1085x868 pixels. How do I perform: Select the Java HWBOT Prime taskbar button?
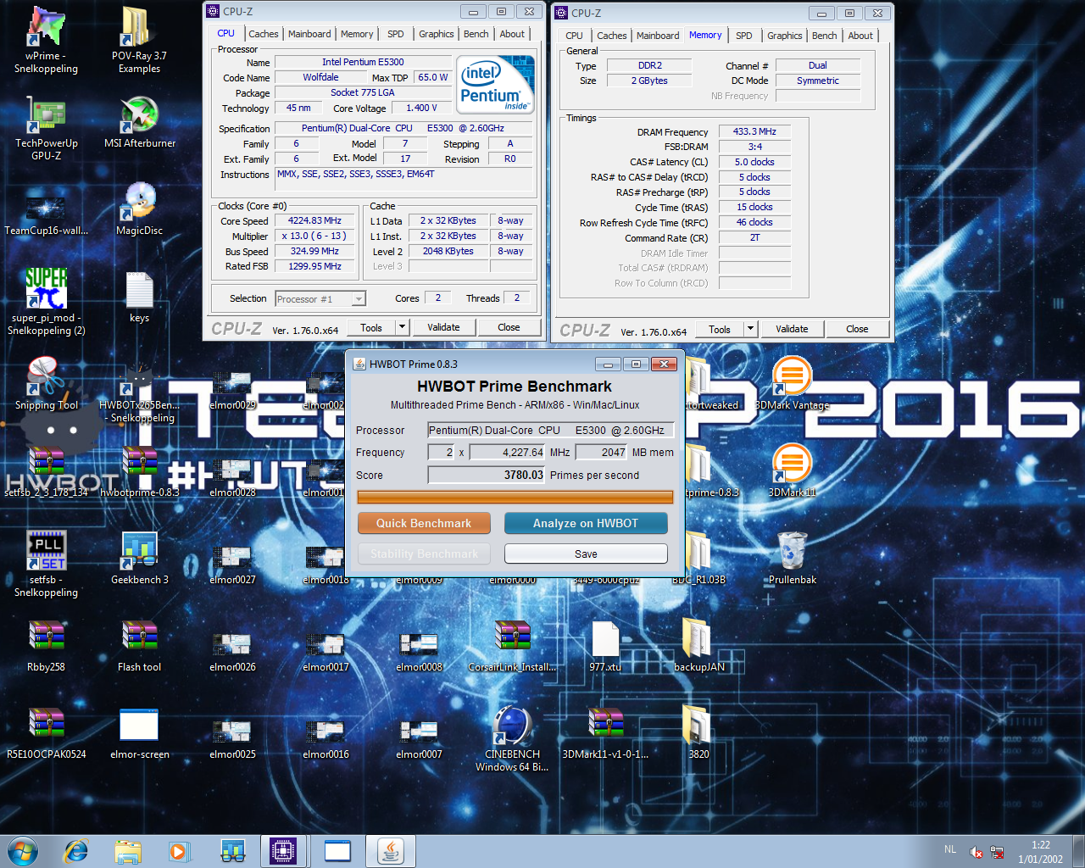point(390,851)
